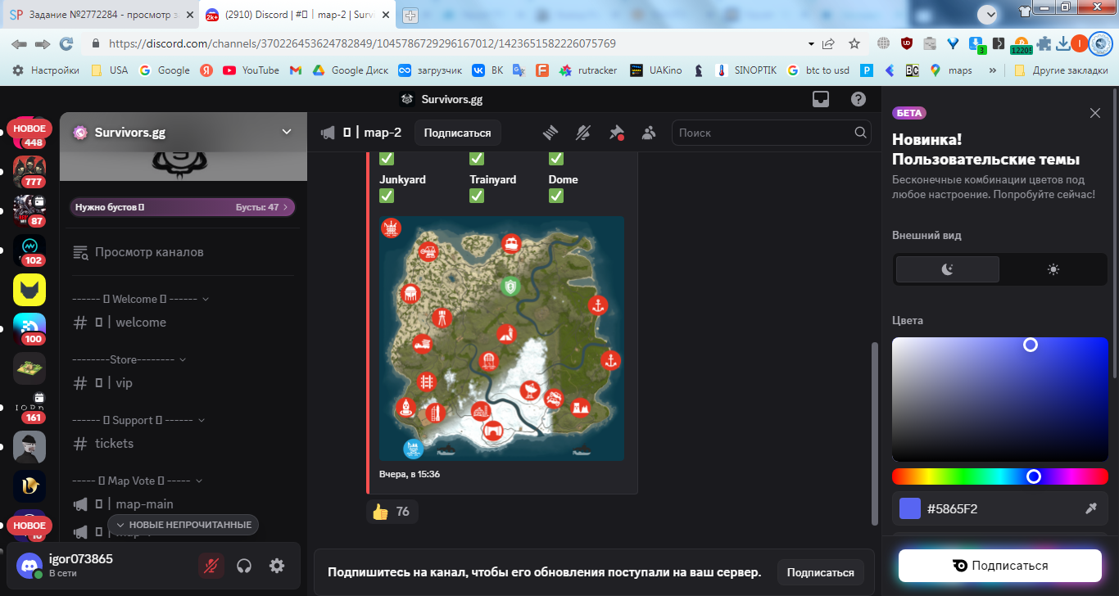Collapse the Store channel category

[129, 359]
